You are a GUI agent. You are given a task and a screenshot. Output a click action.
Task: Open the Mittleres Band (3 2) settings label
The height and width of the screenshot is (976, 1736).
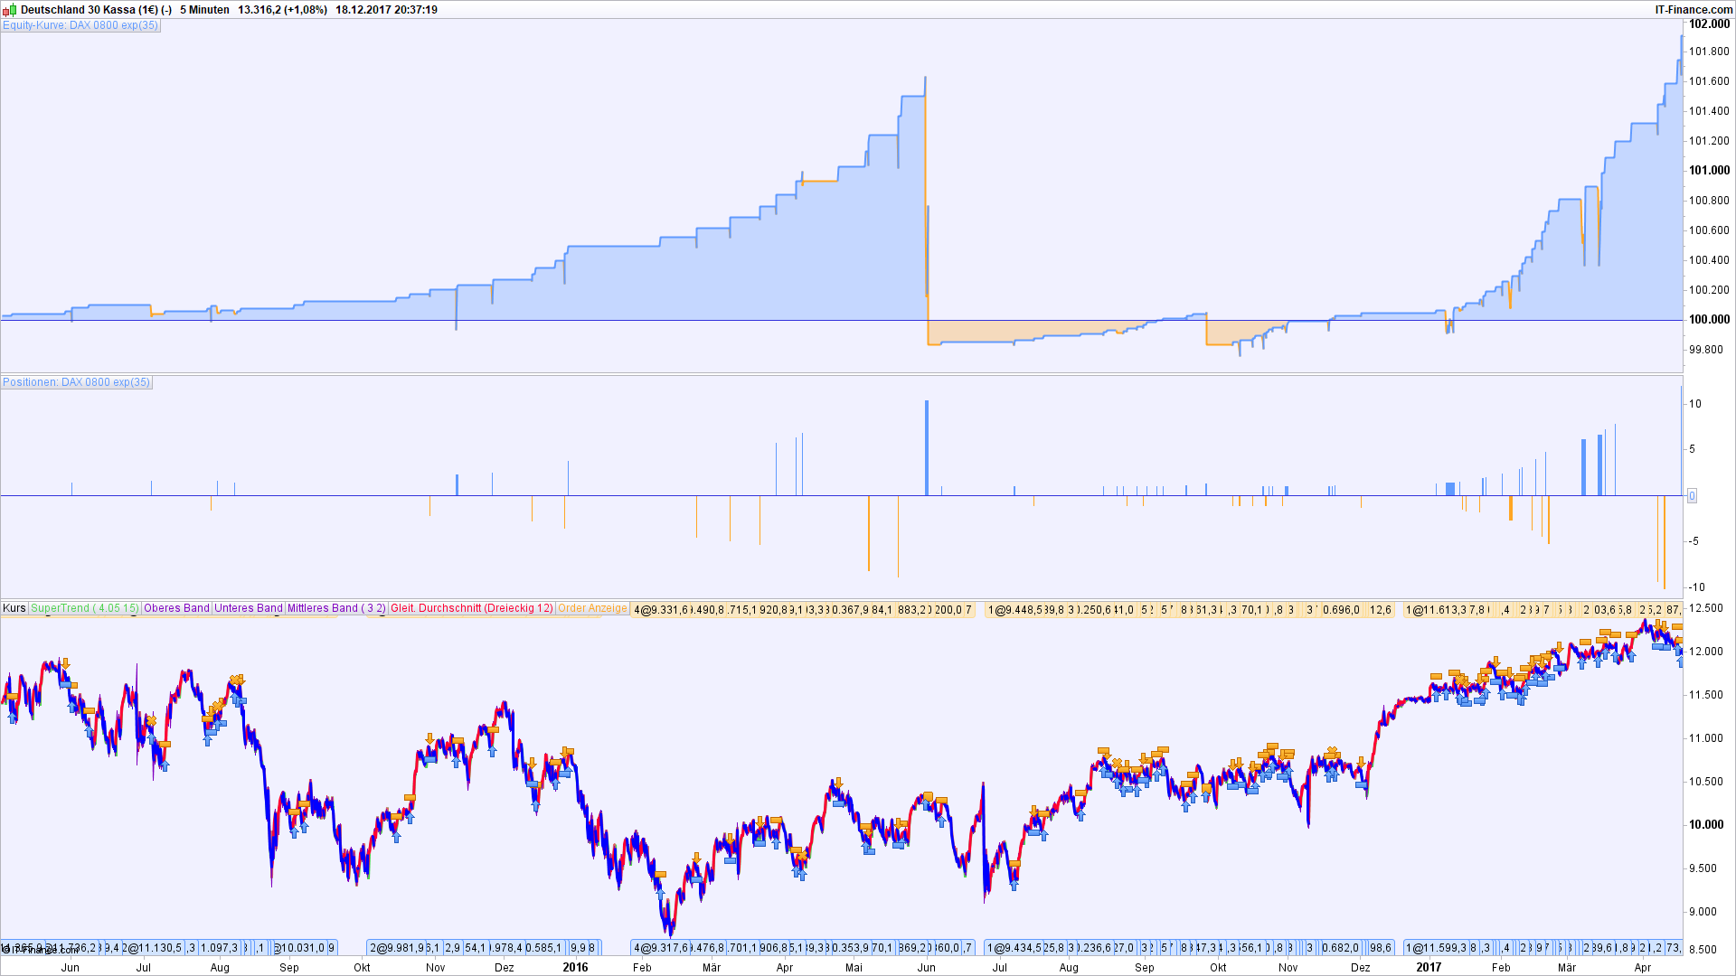pyautogui.click(x=336, y=608)
